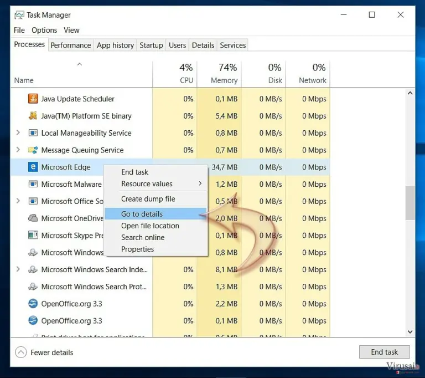Image resolution: width=425 pixels, height=378 pixels.
Task: Click the Microsoft Windows Search Inde... icon
Action: 33,269
